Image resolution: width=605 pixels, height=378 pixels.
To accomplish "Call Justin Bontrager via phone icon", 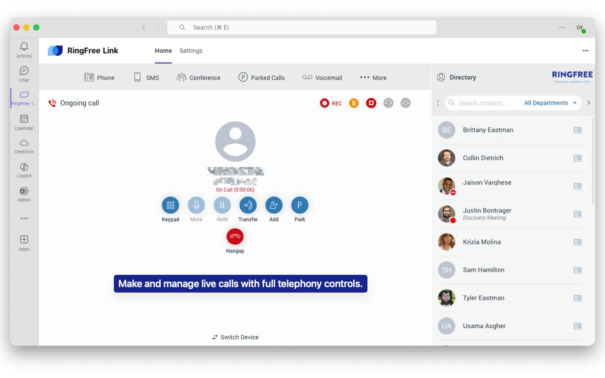I will 577,214.
